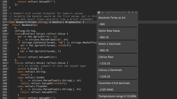177x99 pixels.
Task: Click the "Celcius Raw" label
Action: pyautogui.click(x=106, y=57)
